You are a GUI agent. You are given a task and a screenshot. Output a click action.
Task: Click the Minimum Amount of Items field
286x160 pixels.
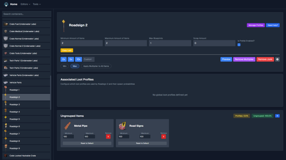[x=81, y=43]
